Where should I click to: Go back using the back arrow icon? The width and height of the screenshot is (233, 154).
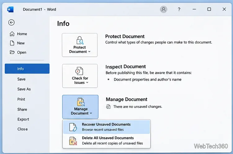point(11,23)
